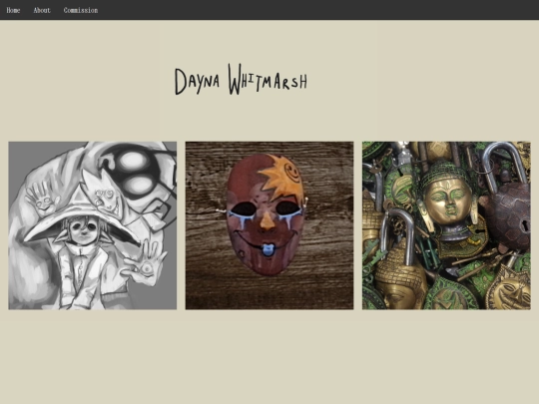Open the Home navigation link
The height and width of the screenshot is (404, 539).
tap(13, 10)
